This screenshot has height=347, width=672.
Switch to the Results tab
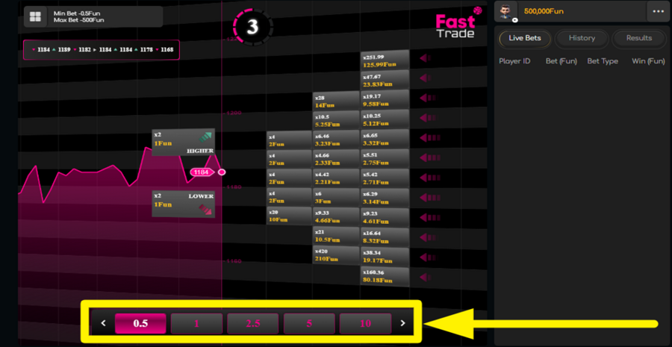click(x=639, y=38)
